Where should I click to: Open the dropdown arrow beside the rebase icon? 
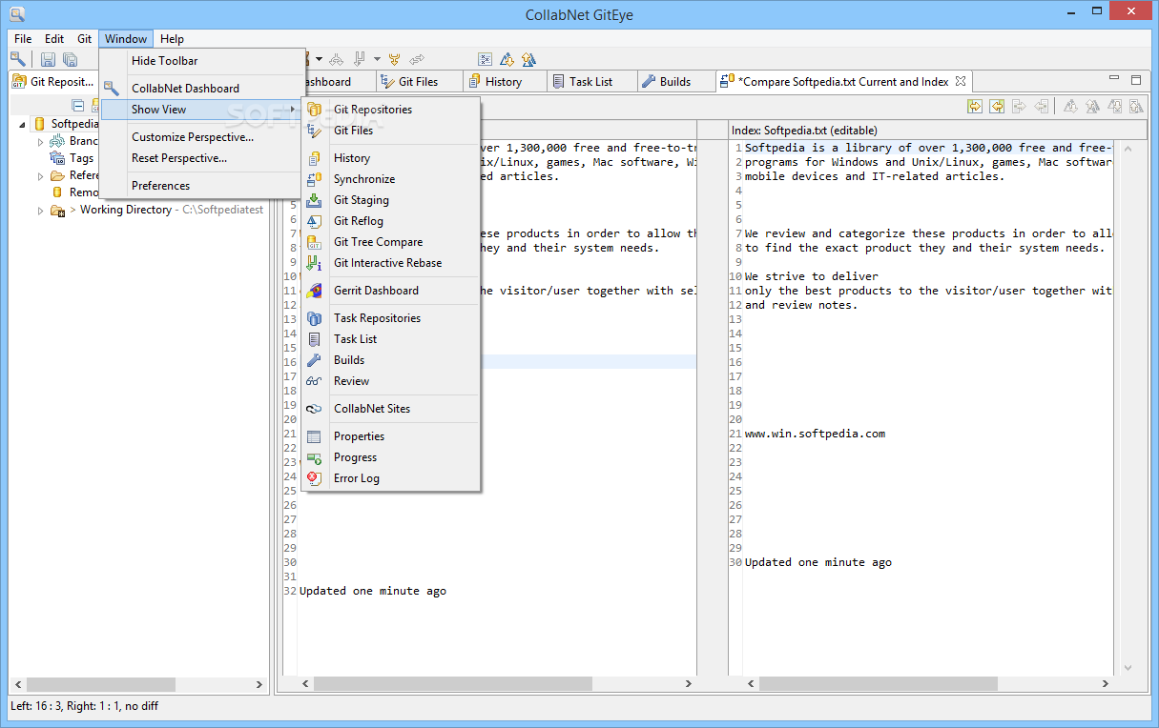coord(377,59)
